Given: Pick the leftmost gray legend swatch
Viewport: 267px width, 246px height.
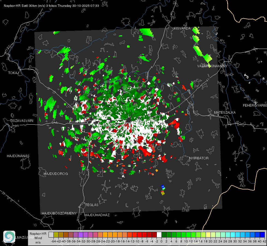Looking at the screenshot, I should click(51, 235).
